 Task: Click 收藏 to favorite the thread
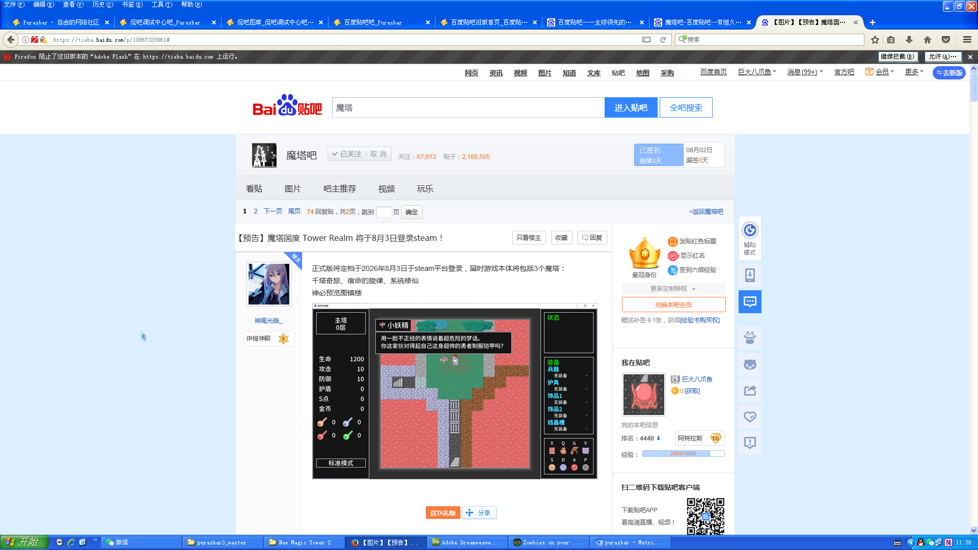pos(561,238)
